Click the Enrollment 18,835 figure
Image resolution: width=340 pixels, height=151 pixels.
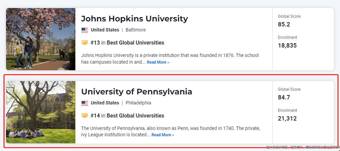coord(287,46)
